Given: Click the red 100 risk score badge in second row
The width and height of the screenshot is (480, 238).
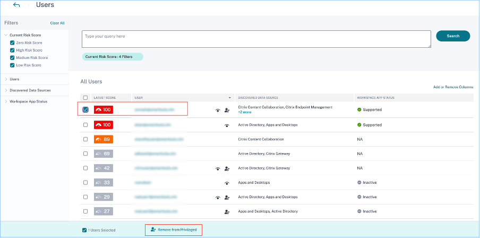Looking at the screenshot, I should click(x=103, y=125).
